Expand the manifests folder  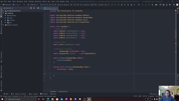click(x=5, y=16)
